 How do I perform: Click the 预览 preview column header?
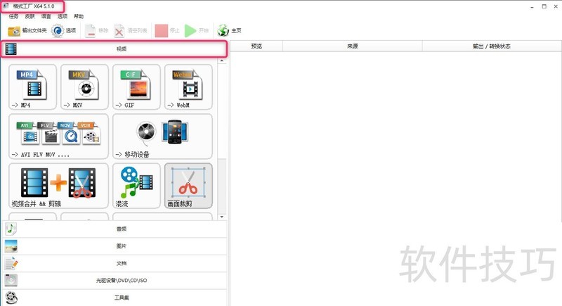click(256, 46)
